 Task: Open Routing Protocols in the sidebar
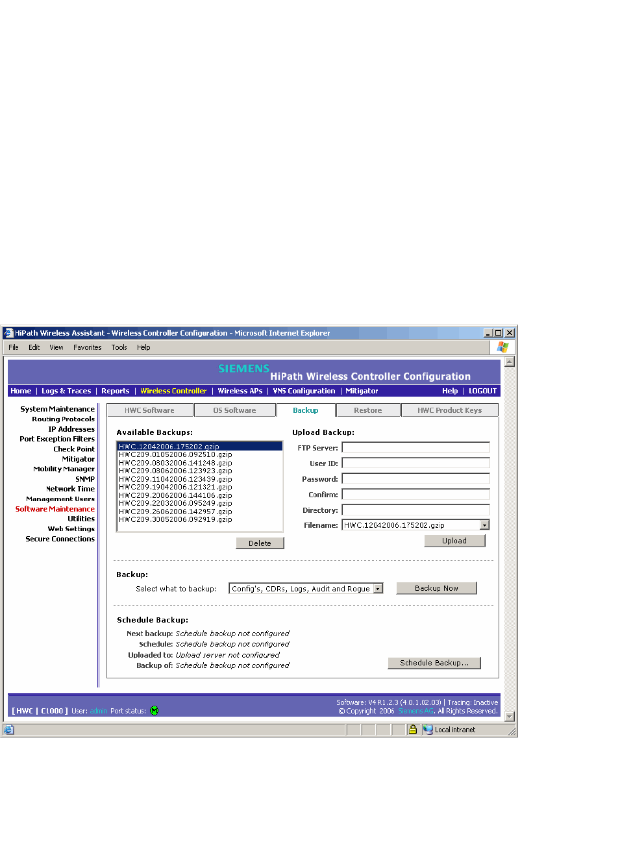(63, 419)
